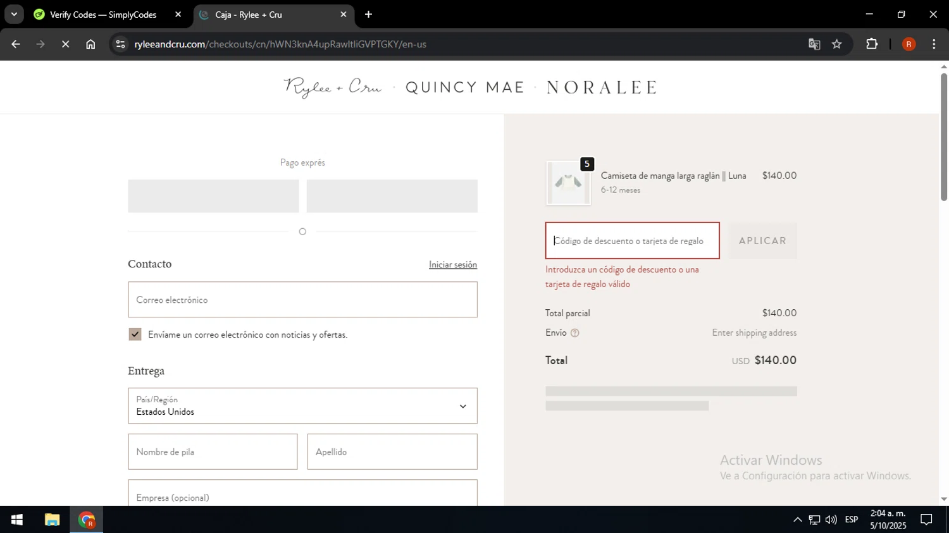This screenshot has width=949, height=533.
Task: Open Chrome three-dot menu
Action: 934,44
